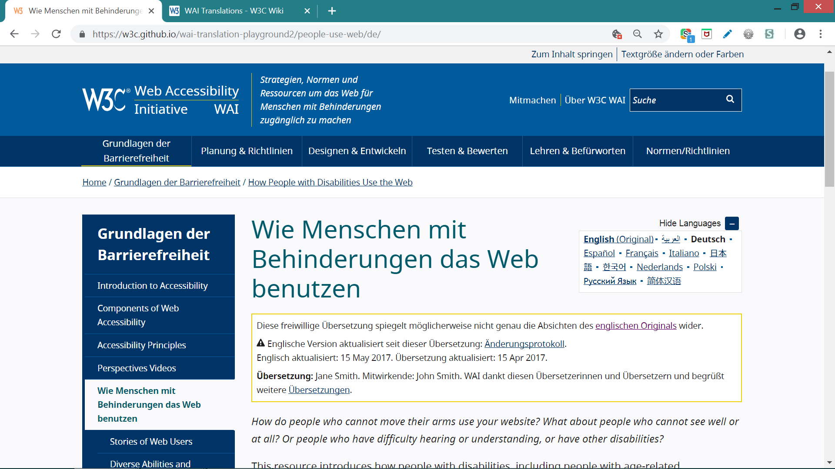Open the Änderungsprotokoll link
The image size is (835, 469).
(x=524, y=344)
